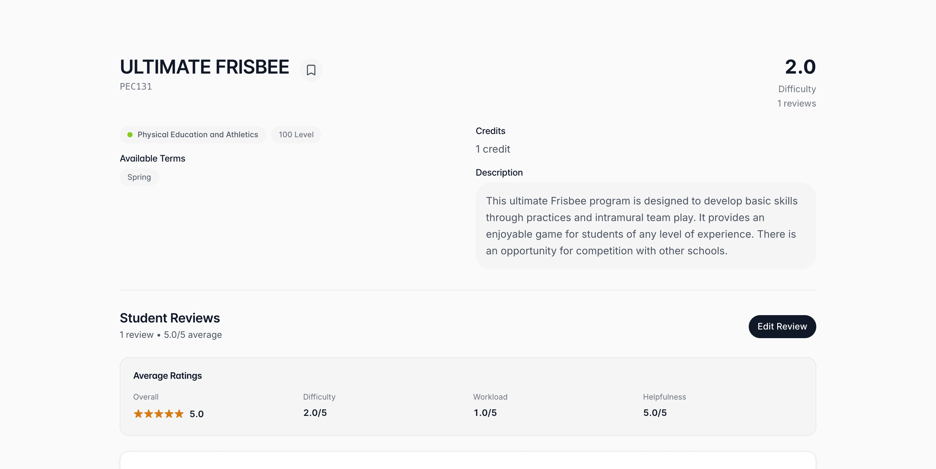The image size is (936, 469).
Task: Choose the Spring term chip
Action: [x=139, y=177]
